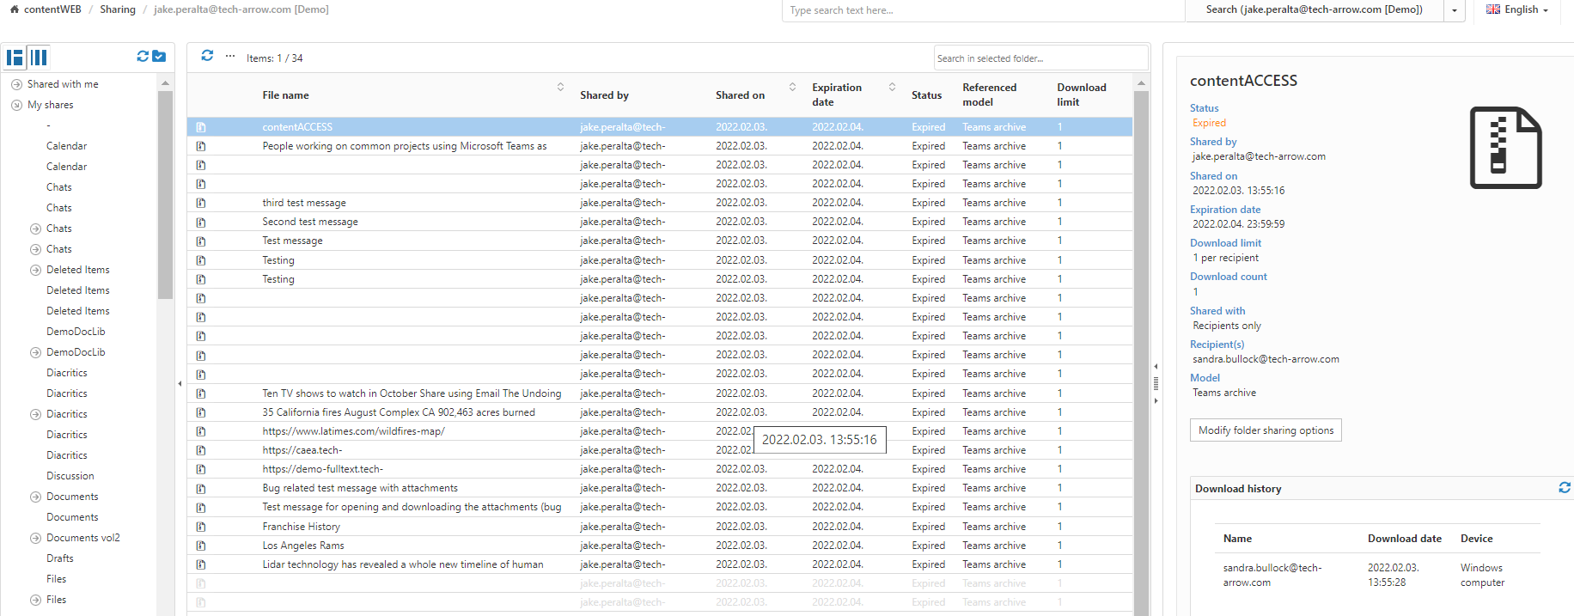Click the folder checkmark icon in the sidebar
The image size is (1574, 616).
pos(159,56)
